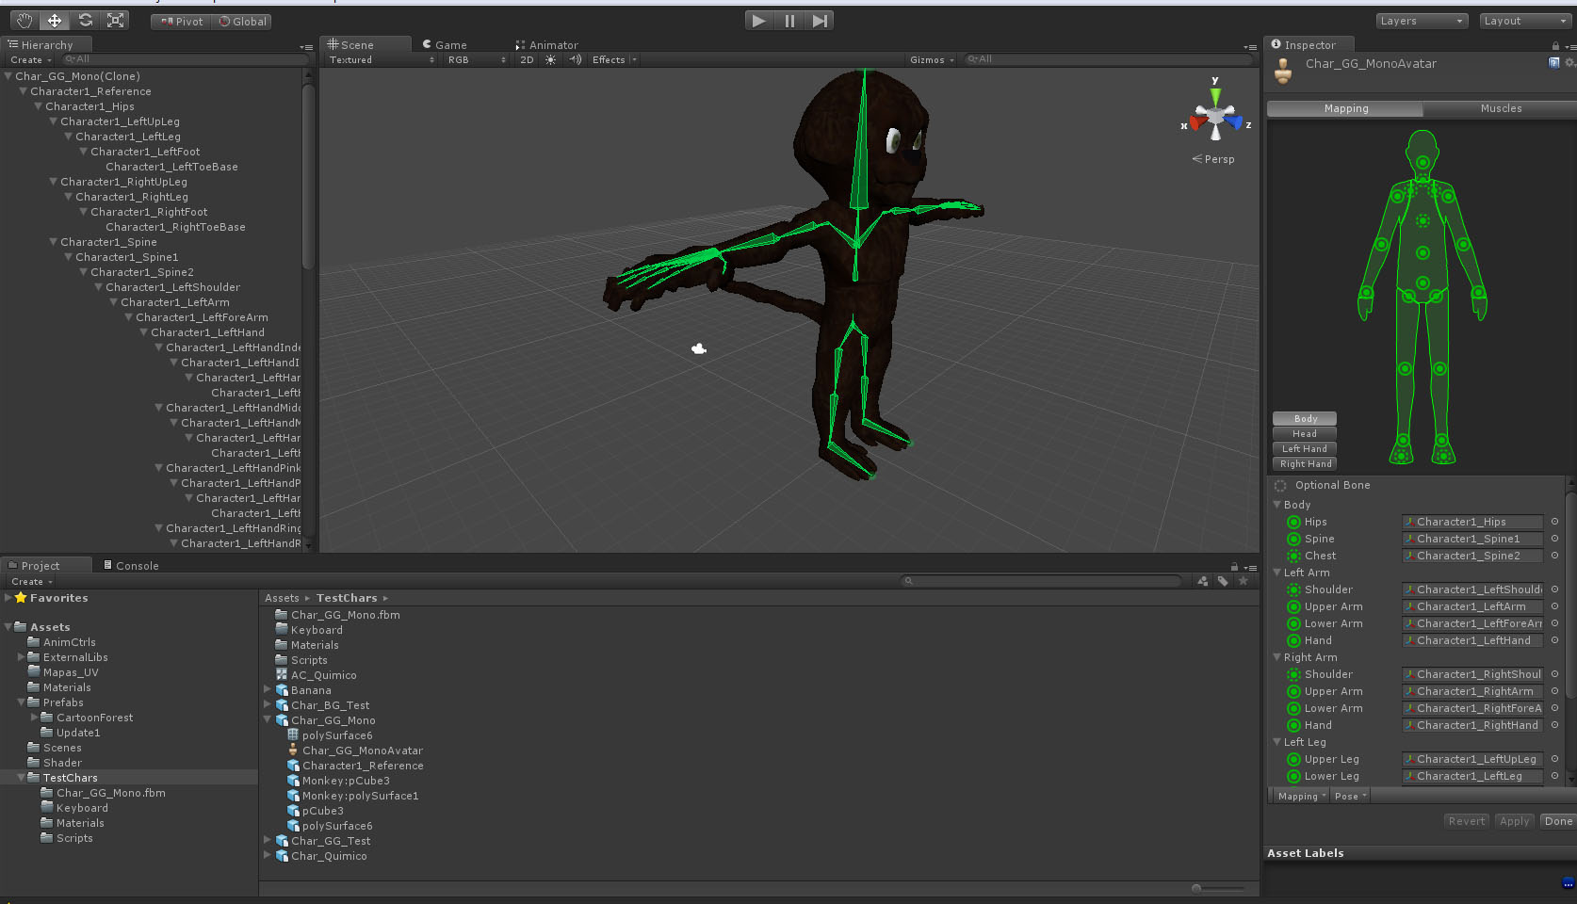This screenshot has height=904, width=1577.
Task: Expand the Char_Quimico asset
Action: pyautogui.click(x=268, y=856)
